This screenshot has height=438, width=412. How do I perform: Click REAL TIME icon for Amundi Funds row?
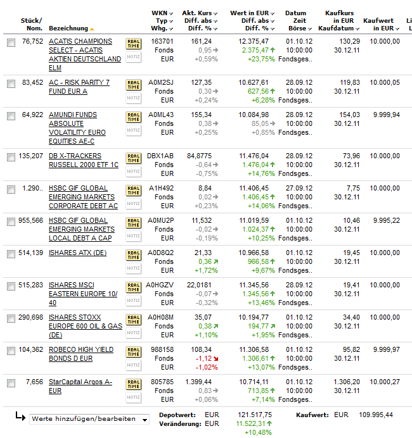point(133,117)
